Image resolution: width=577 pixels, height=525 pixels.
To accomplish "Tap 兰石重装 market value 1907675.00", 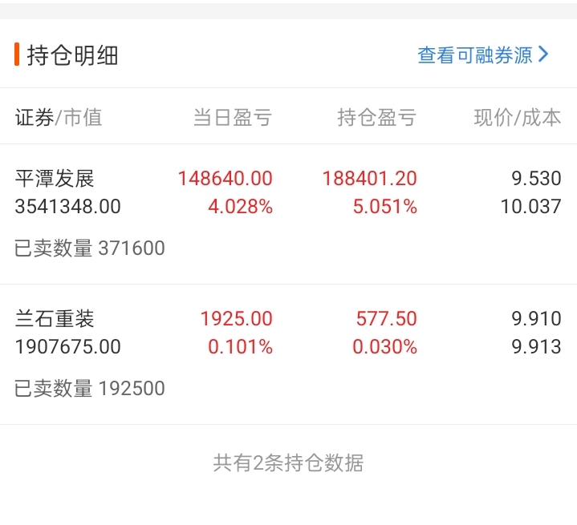I will pyautogui.click(x=68, y=347).
